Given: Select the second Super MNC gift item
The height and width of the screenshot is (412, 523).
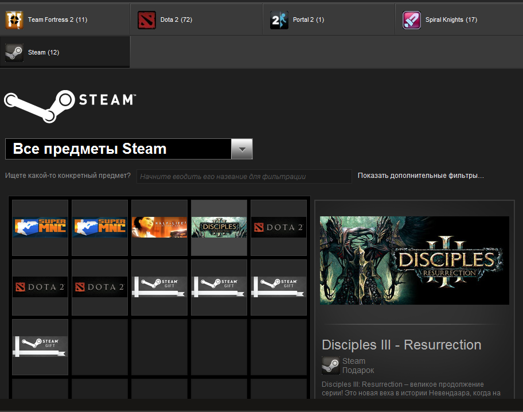Looking at the screenshot, I should coord(100,228).
